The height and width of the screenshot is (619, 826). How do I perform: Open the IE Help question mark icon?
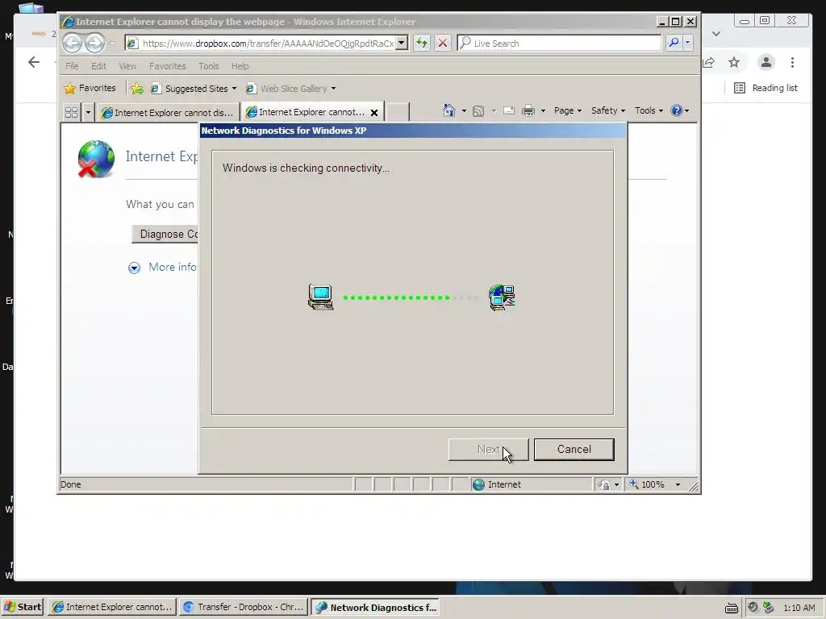677,110
